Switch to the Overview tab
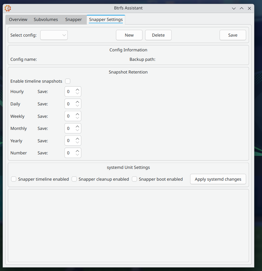 18,19
